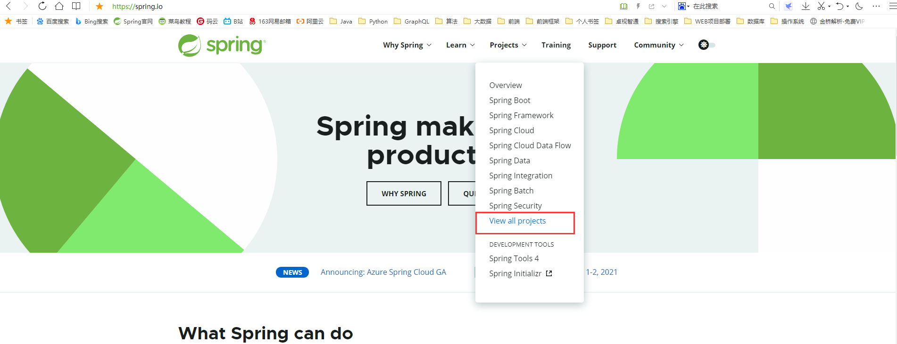Click the share page icon
Image resolution: width=897 pixels, height=344 pixels.
click(651, 6)
